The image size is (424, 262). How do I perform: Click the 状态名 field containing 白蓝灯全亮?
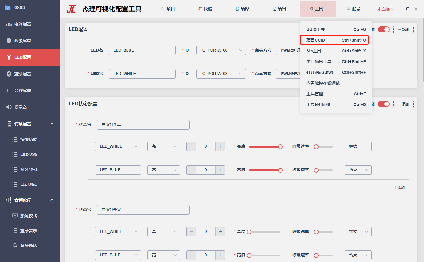(143, 125)
